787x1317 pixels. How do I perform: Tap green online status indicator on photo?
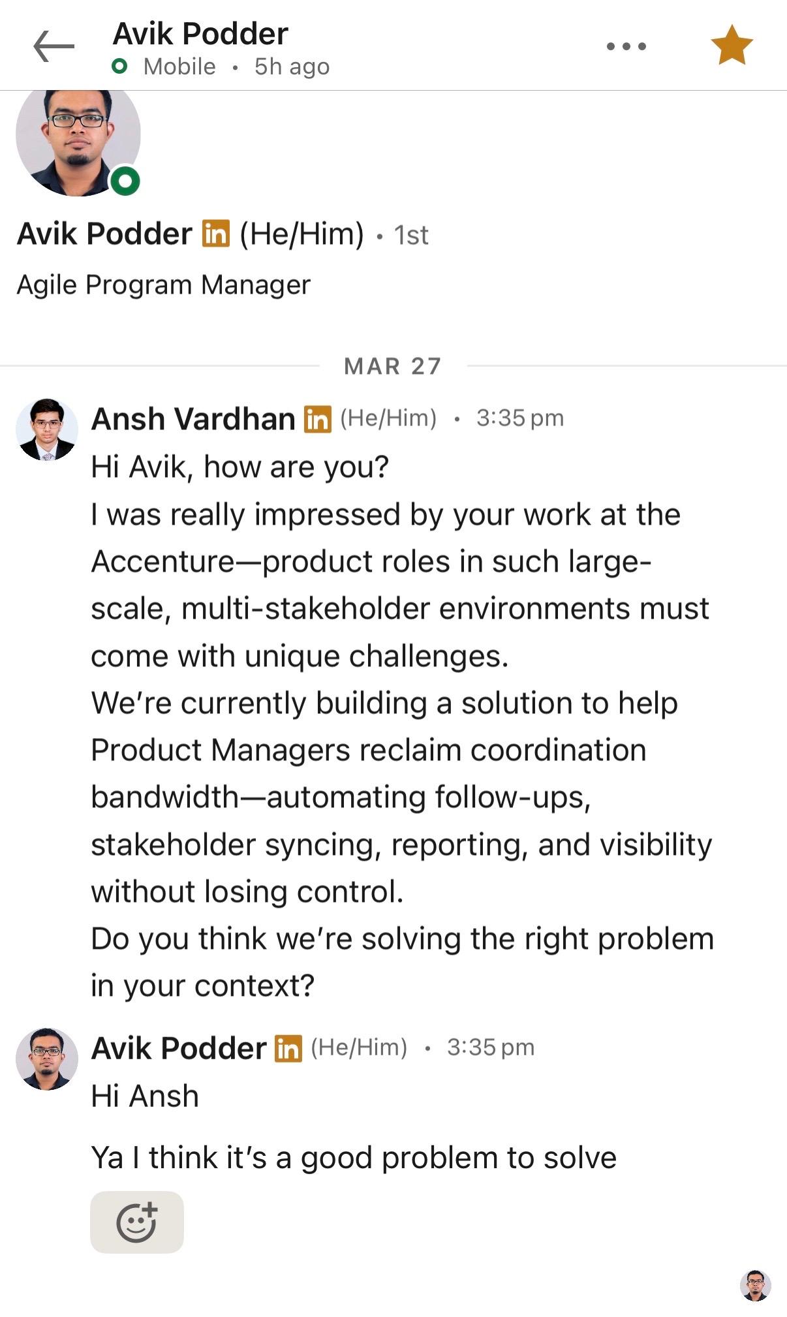[x=125, y=181]
